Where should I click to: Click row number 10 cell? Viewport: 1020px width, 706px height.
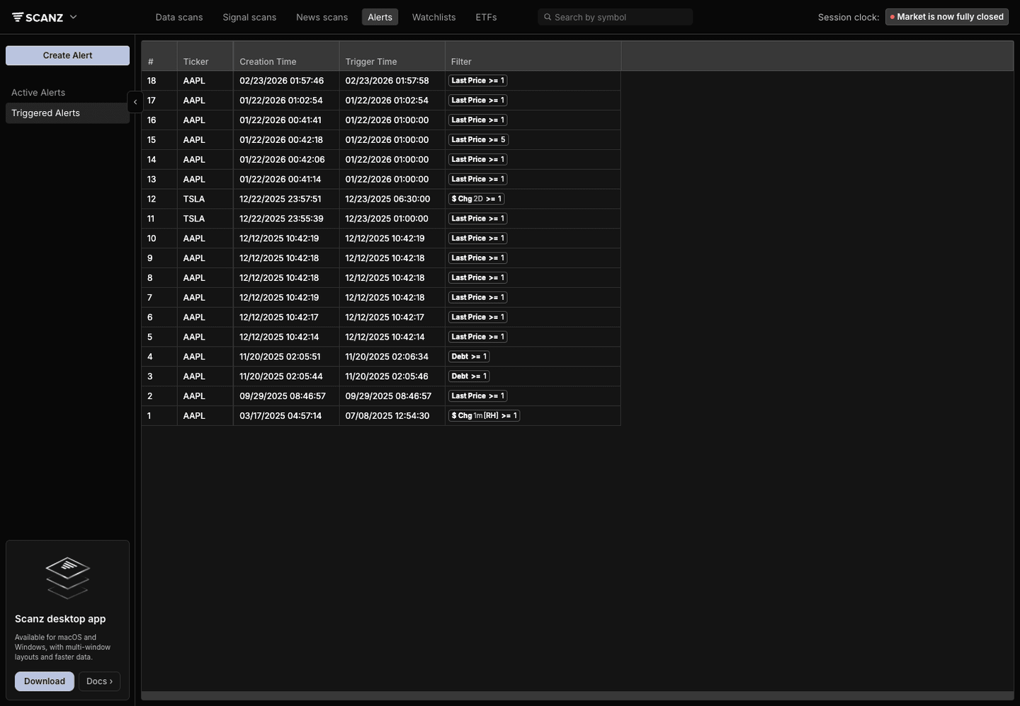(159, 238)
